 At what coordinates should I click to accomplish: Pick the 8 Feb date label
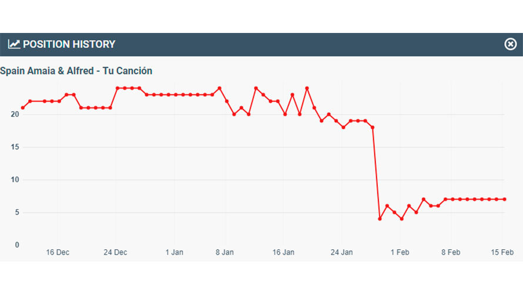pyautogui.click(x=451, y=252)
